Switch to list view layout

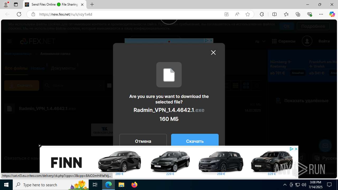click(x=236, y=85)
